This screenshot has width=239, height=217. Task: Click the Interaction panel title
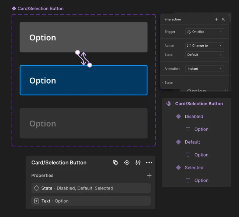pyautogui.click(x=173, y=19)
